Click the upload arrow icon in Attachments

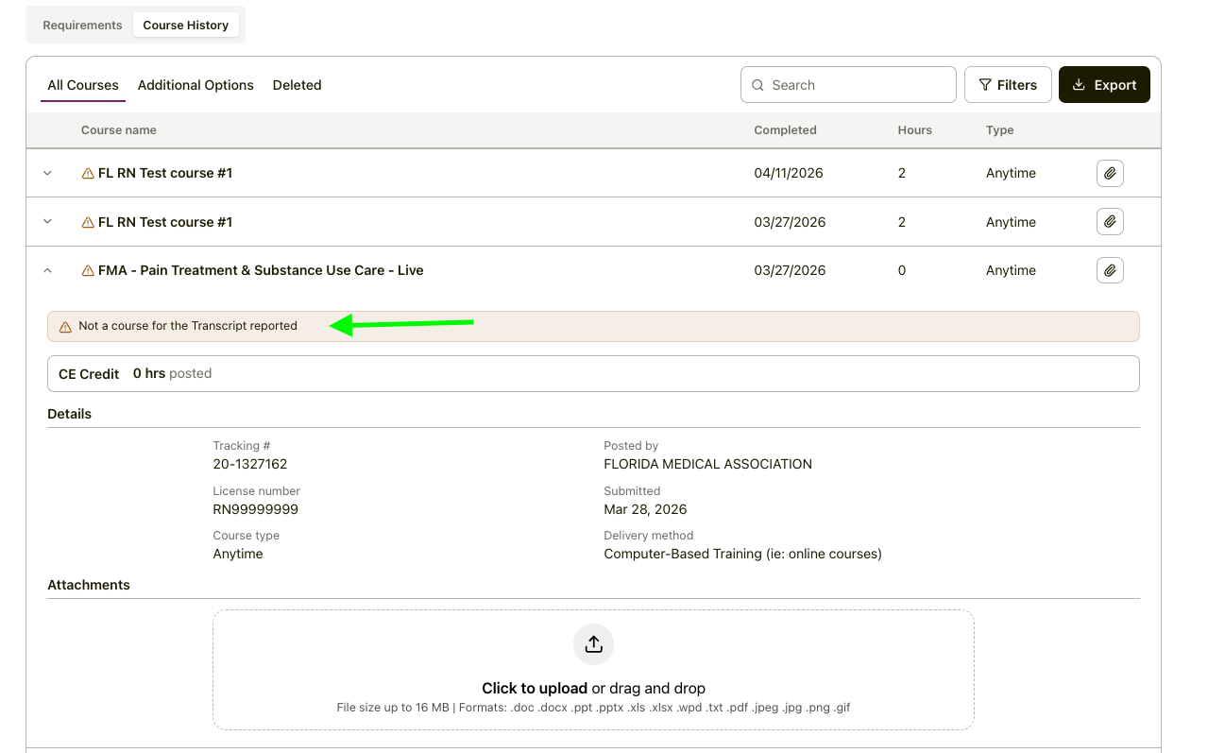(593, 644)
